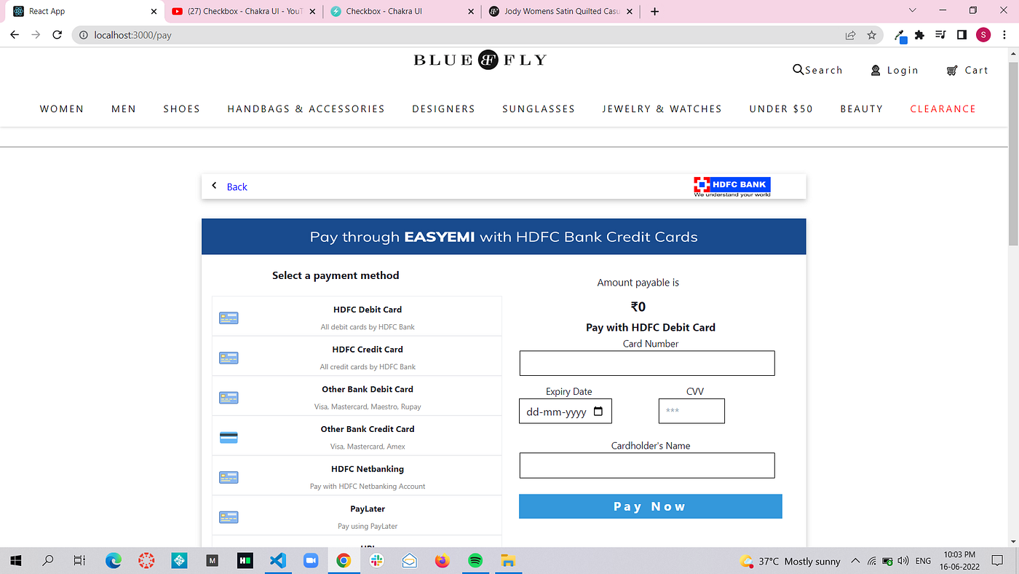The width and height of the screenshot is (1019, 574).
Task: Focus the CVV input field
Action: pos(691,411)
